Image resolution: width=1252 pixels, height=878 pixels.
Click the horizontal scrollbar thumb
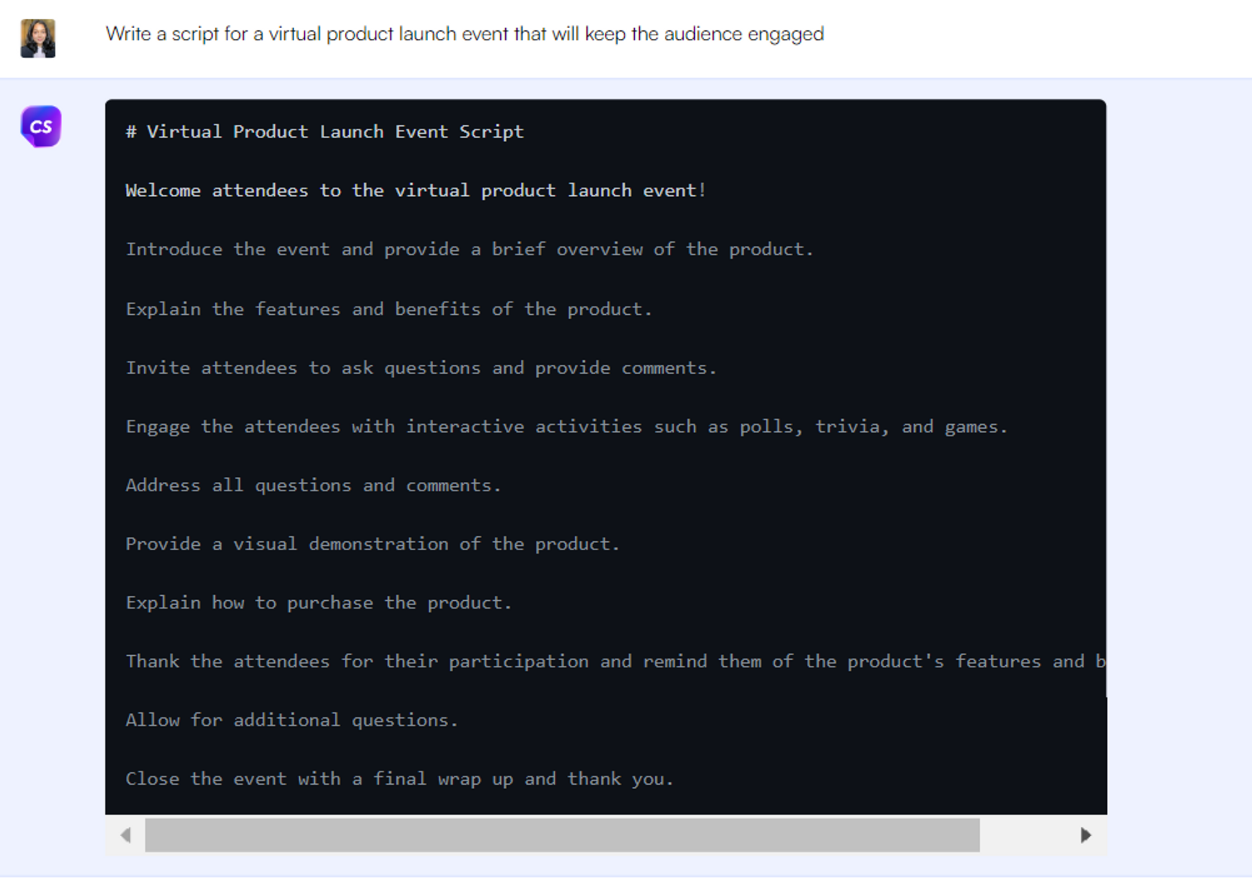(562, 835)
